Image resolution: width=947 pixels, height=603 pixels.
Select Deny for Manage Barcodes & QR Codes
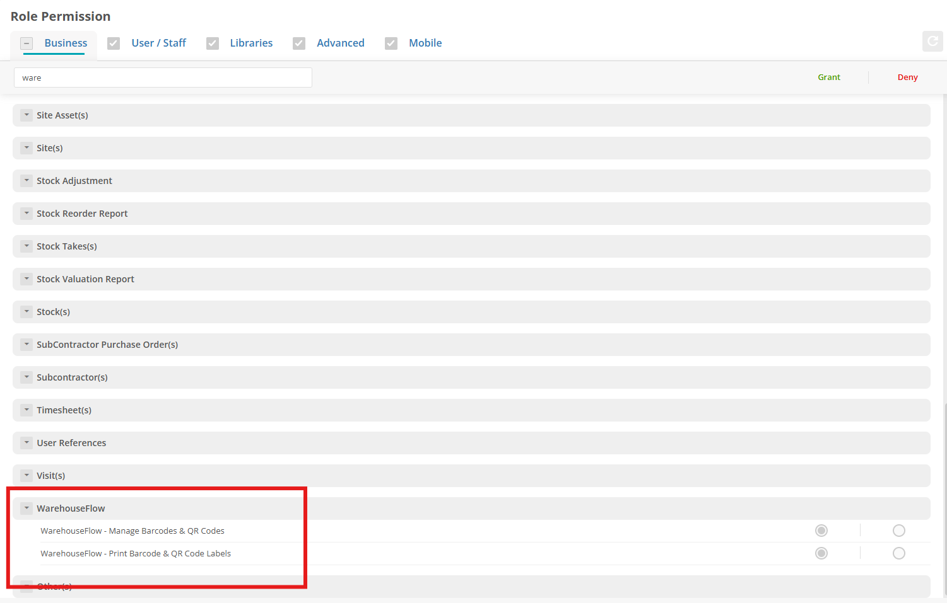click(x=899, y=531)
